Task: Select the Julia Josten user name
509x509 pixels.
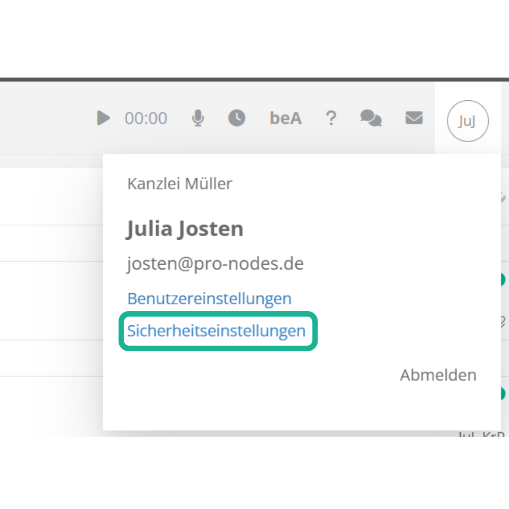Action: pos(185,229)
